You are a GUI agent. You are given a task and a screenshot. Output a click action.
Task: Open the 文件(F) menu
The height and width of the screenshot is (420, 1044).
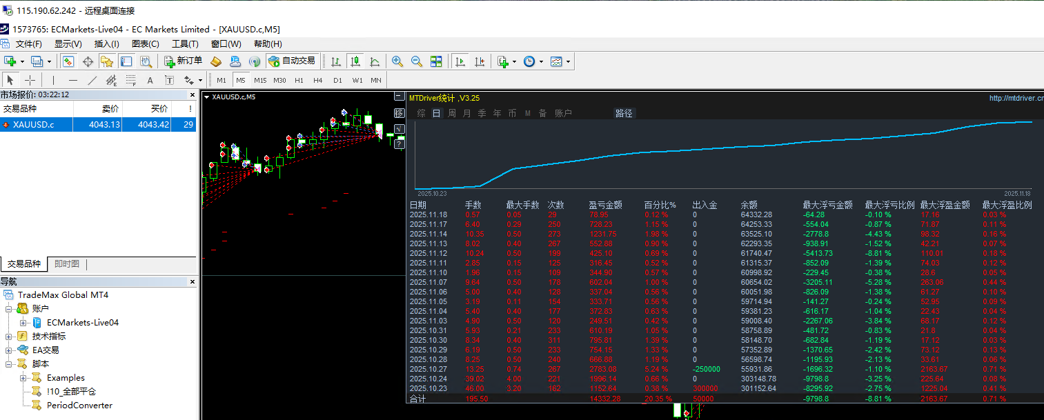[29, 43]
